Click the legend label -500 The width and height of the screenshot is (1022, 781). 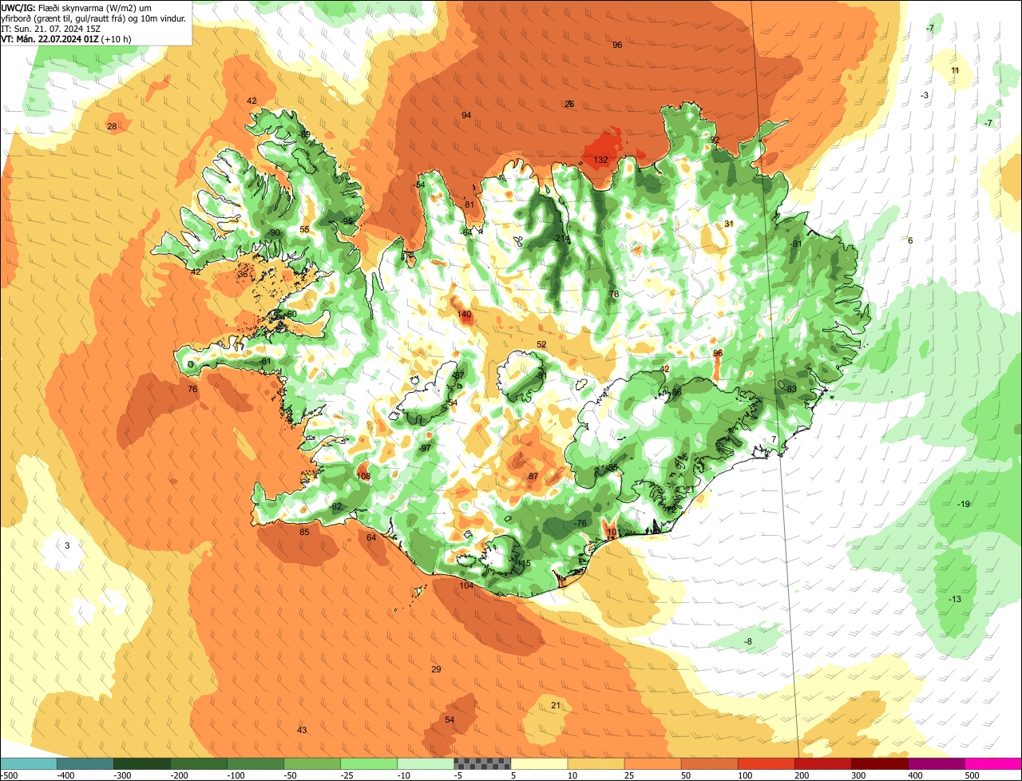tap(9, 775)
